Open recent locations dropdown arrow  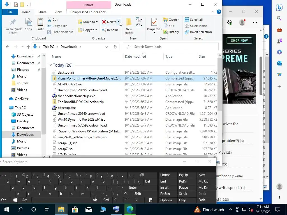click(22, 47)
